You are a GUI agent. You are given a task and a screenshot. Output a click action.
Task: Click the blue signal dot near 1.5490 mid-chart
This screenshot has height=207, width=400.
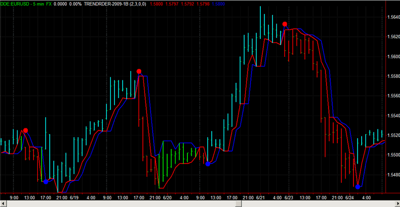coord(208,164)
